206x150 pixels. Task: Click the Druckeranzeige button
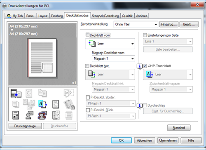coord(25,126)
